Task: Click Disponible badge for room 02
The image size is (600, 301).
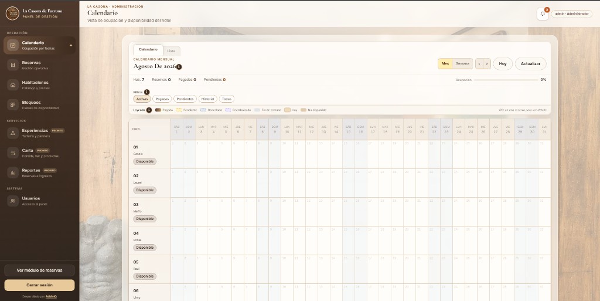Action: click(x=145, y=190)
